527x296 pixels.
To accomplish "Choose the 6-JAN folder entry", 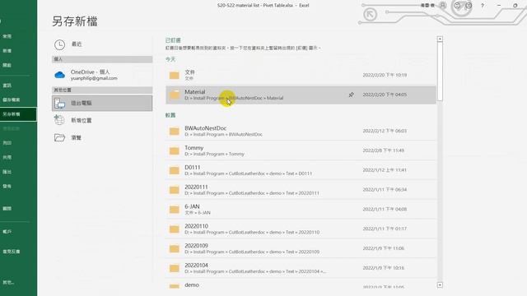I will pyautogui.click(x=301, y=209).
